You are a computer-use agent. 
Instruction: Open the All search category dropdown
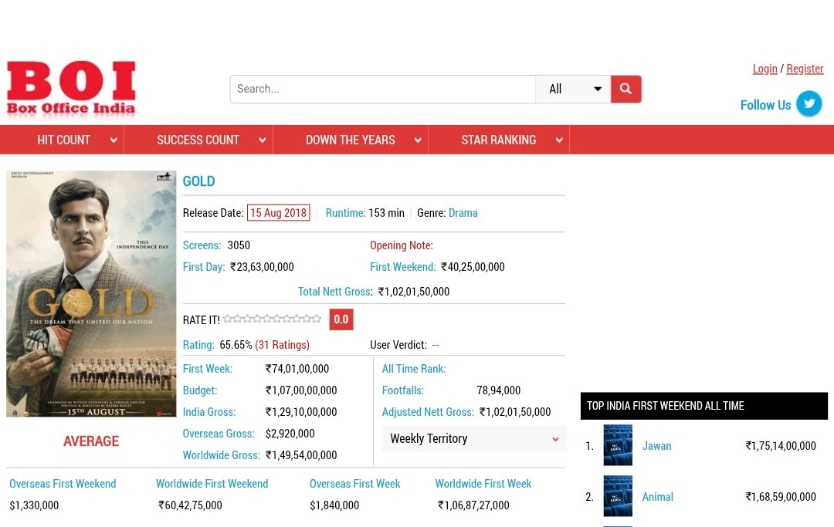pyautogui.click(x=573, y=89)
